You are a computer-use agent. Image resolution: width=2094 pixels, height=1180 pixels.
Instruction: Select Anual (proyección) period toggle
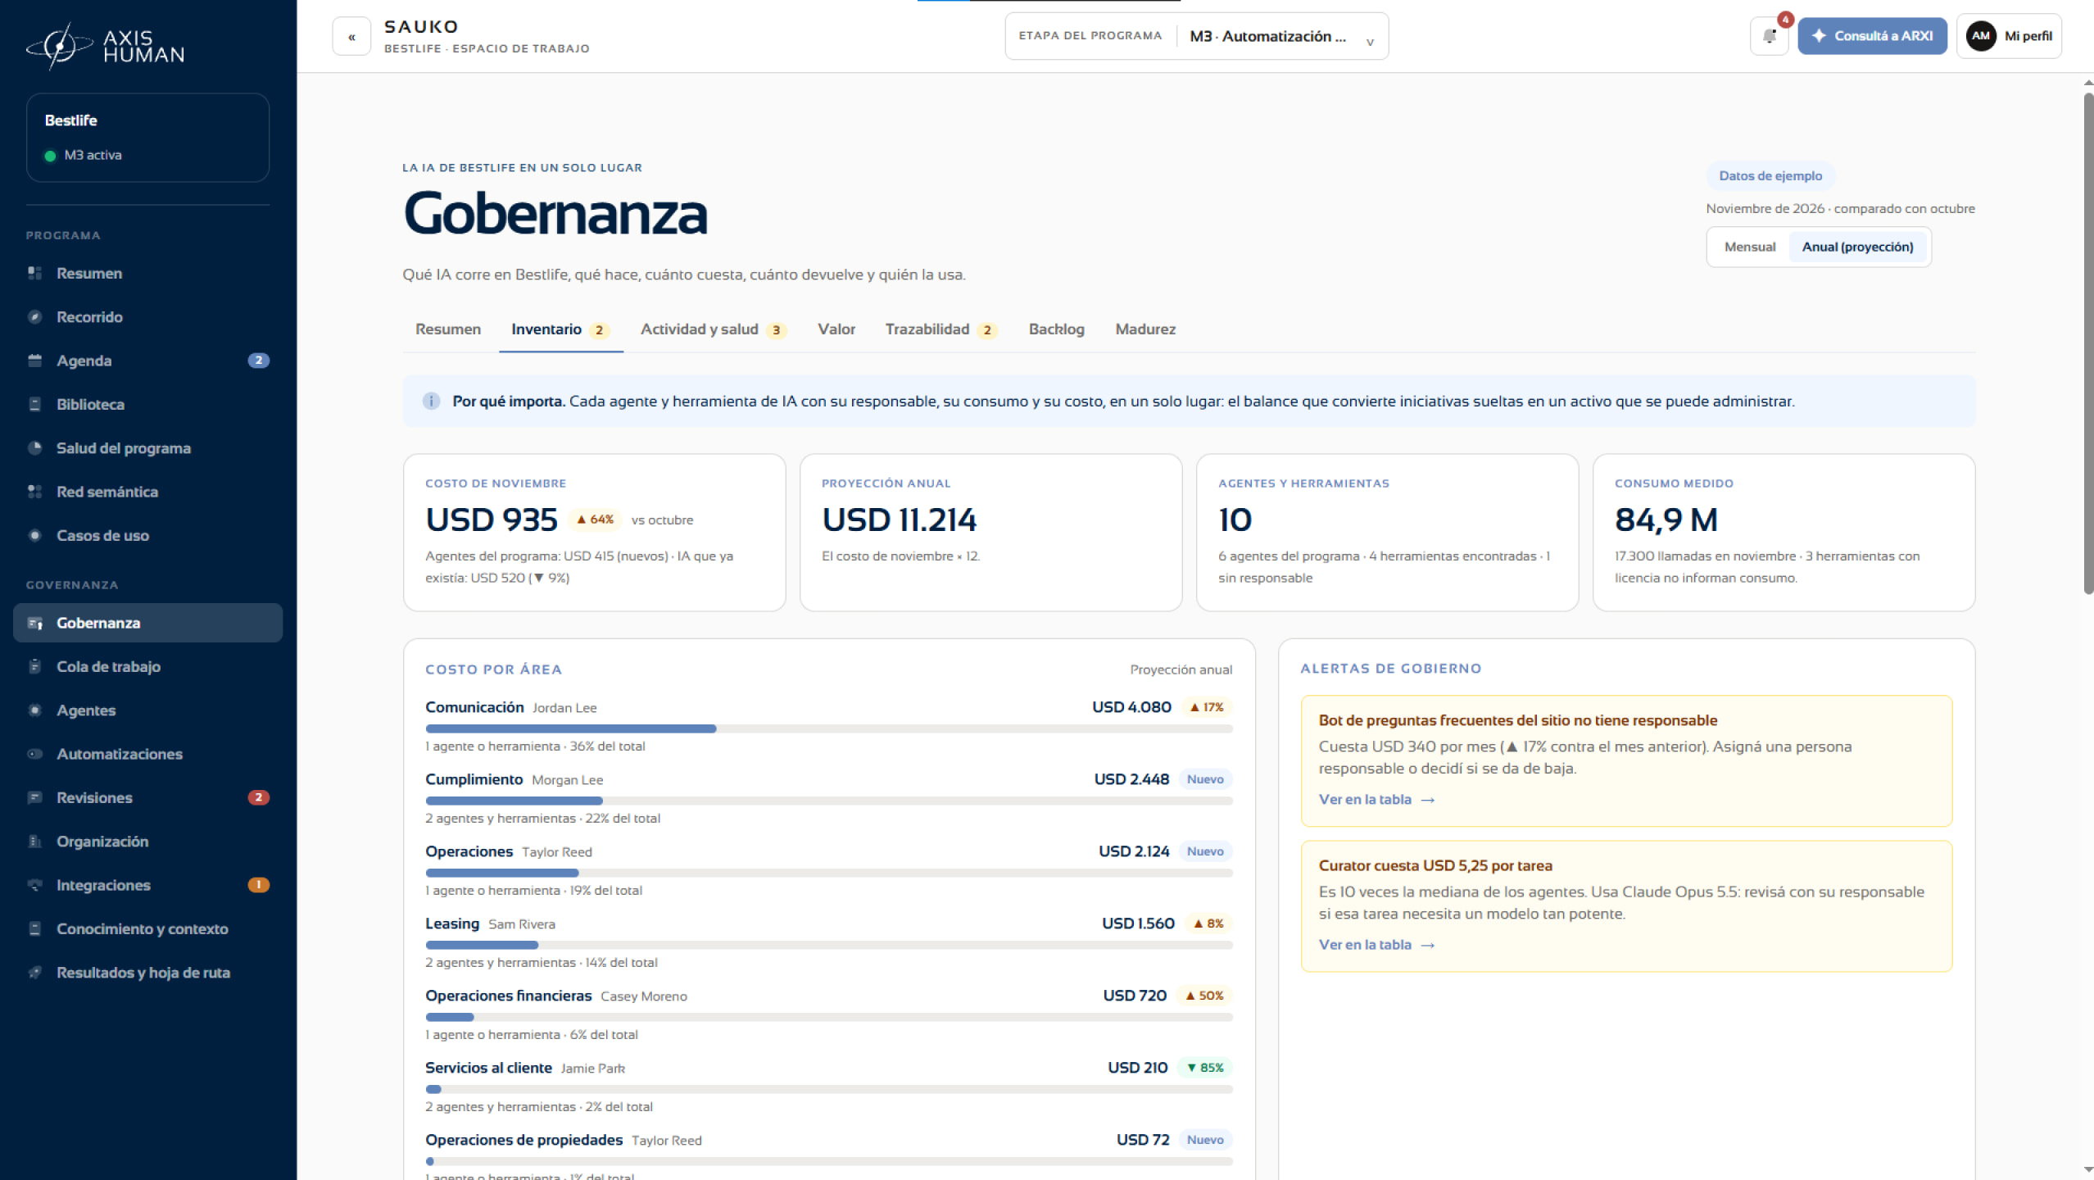tap(1857, 247)
